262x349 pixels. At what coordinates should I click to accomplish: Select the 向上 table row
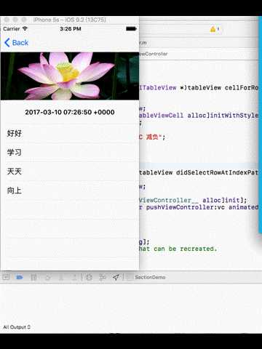(70, 190)
